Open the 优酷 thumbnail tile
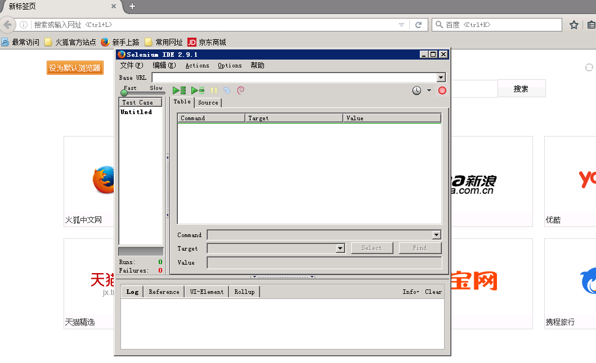Image resolution: width=596 pixels, height=363 pixels. pyautogui.click(x=570, y=182)
